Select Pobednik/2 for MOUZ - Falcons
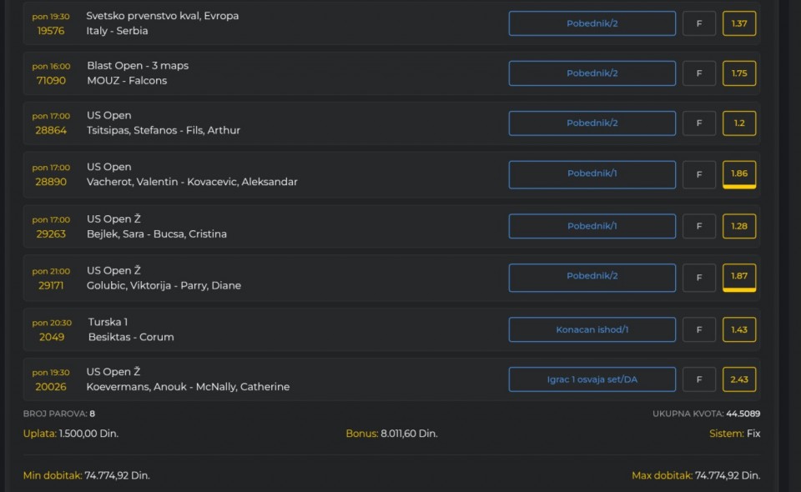The image size is (801, 492). (592, 73)
